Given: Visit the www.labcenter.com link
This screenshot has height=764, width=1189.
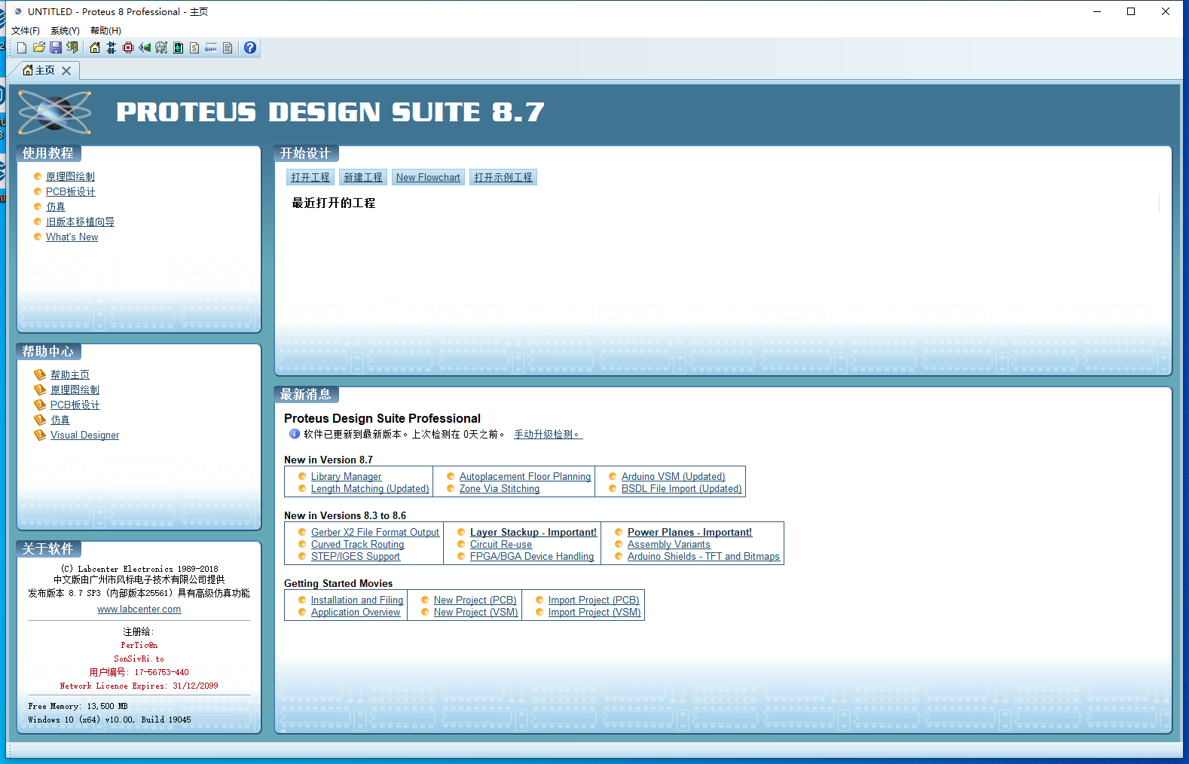Looking at the screenshot, I should pos(139,609).
